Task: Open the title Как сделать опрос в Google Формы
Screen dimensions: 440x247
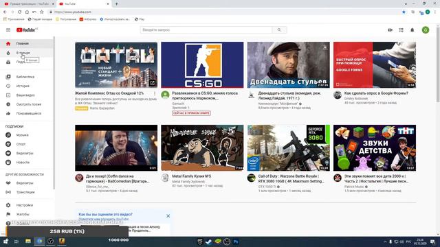Action: point(376,93)
